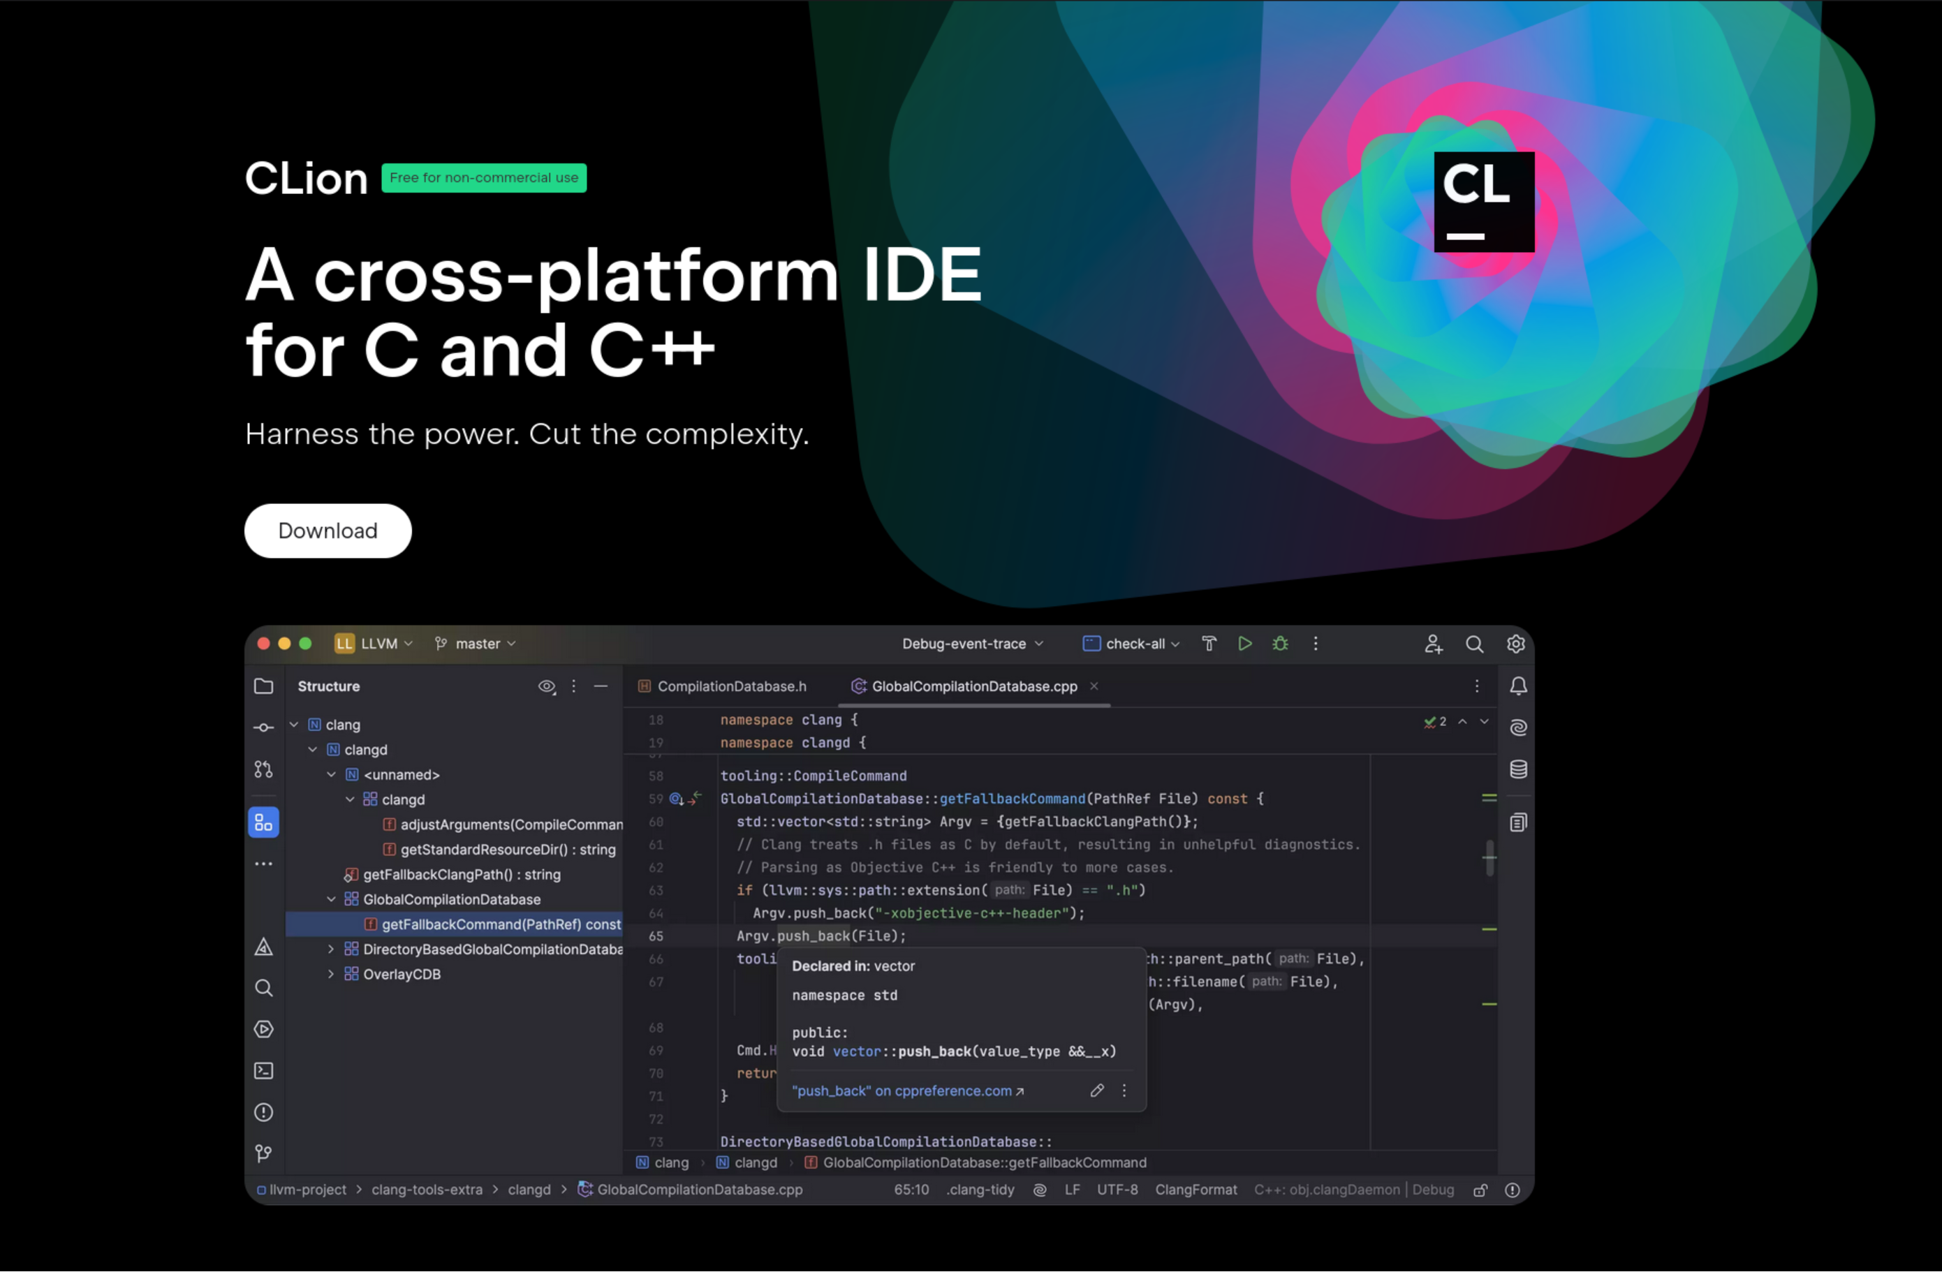This screenshot has width=1942, height=1272.
Task: Open the Structure tool window icon in sidebar
Action: point(263,822)
